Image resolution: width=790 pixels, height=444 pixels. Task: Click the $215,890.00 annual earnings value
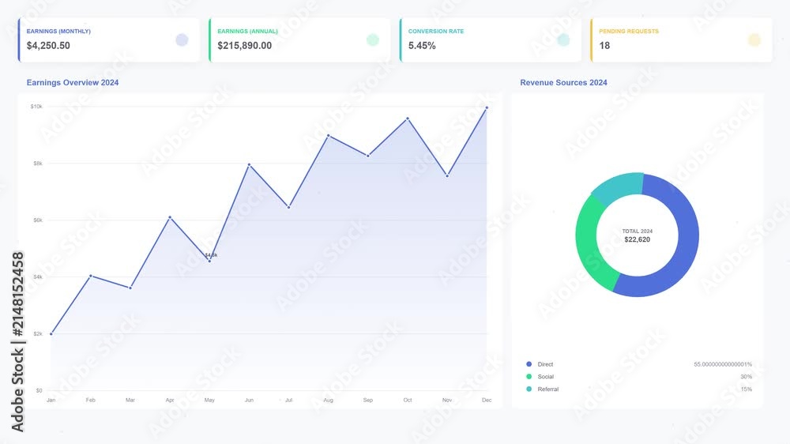(x=244, y=45)
